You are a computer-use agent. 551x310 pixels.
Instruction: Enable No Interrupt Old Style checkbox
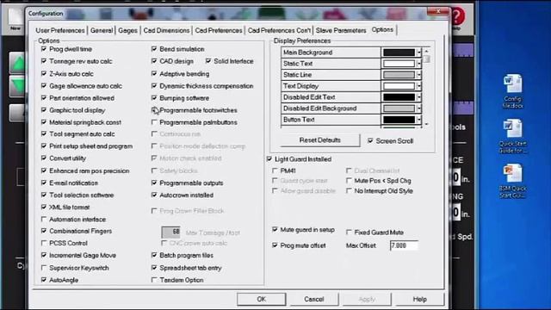coord(349,191)
